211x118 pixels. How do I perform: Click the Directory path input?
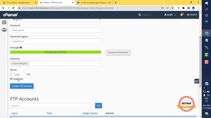click(x=65, y=63)
